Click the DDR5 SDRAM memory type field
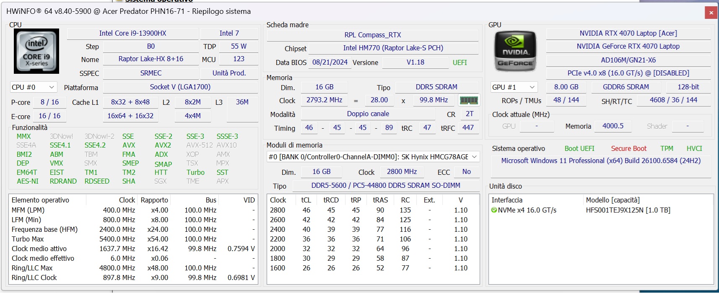 pyautogui.click(x=436, y=87)
